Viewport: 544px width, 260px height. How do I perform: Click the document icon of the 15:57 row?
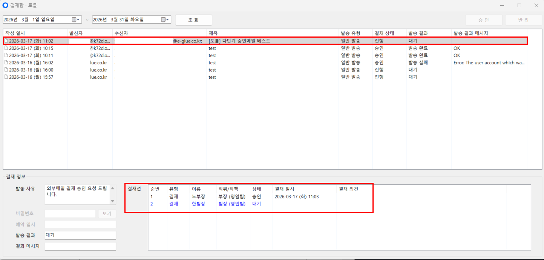point(6,77)
